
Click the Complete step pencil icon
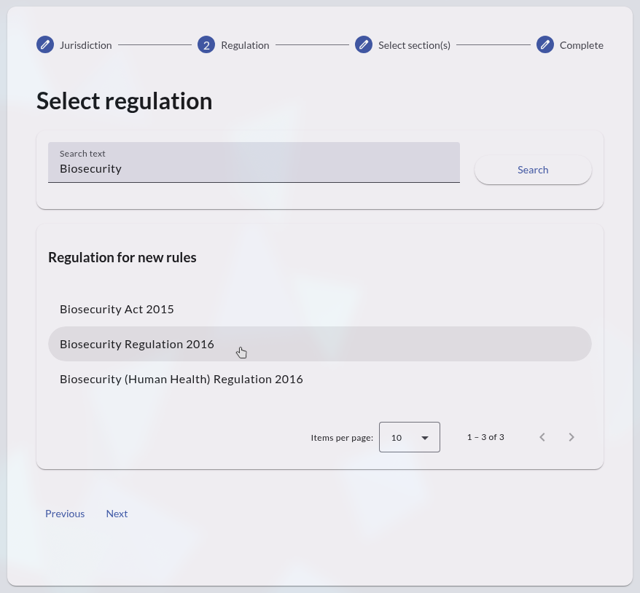click(x=545, y=45)
